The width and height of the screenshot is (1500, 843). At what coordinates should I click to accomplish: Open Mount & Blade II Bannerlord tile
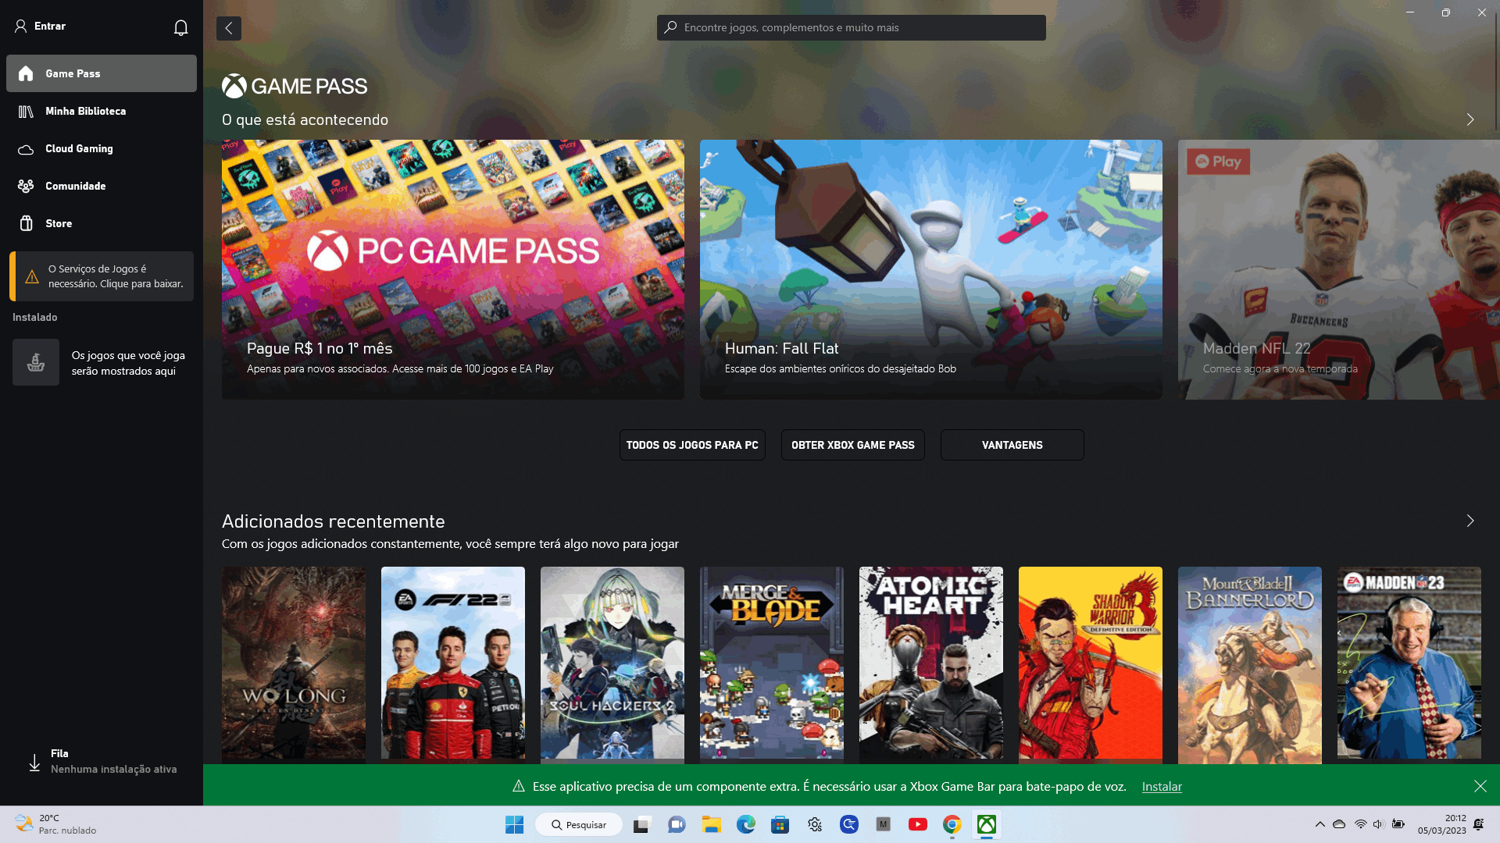(1250, 663)
